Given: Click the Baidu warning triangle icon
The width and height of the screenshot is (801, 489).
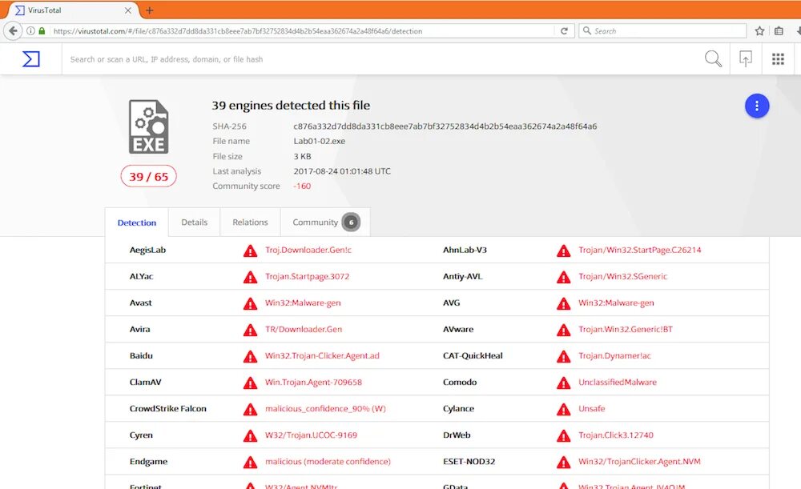Looking at the screenshot, I should [250, 356].
